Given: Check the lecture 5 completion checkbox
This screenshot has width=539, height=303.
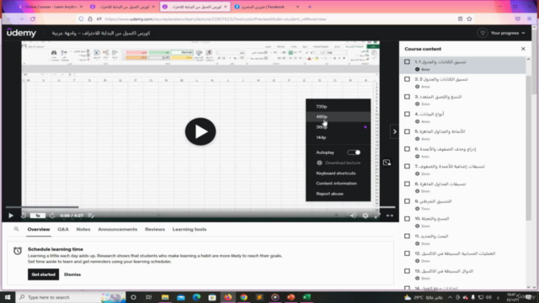Looking at the screenshot, I should tap(407, 131).
